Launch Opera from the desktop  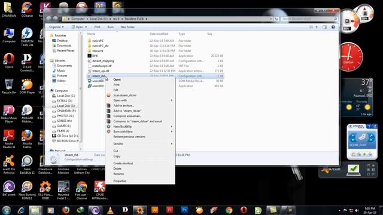point(9,60)
